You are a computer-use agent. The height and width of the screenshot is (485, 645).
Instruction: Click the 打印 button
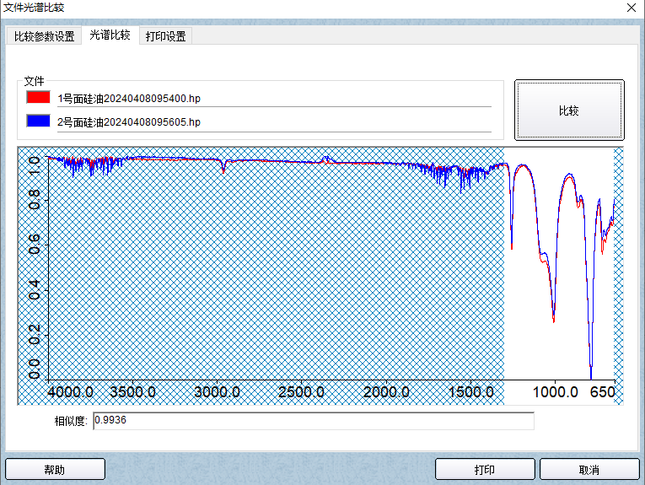[x=484, y=469]
